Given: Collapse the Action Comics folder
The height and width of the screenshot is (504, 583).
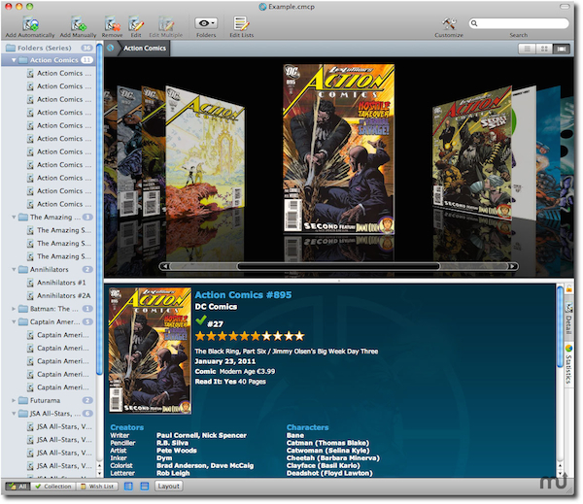Looking at the screenshot, I should (14, 60).
